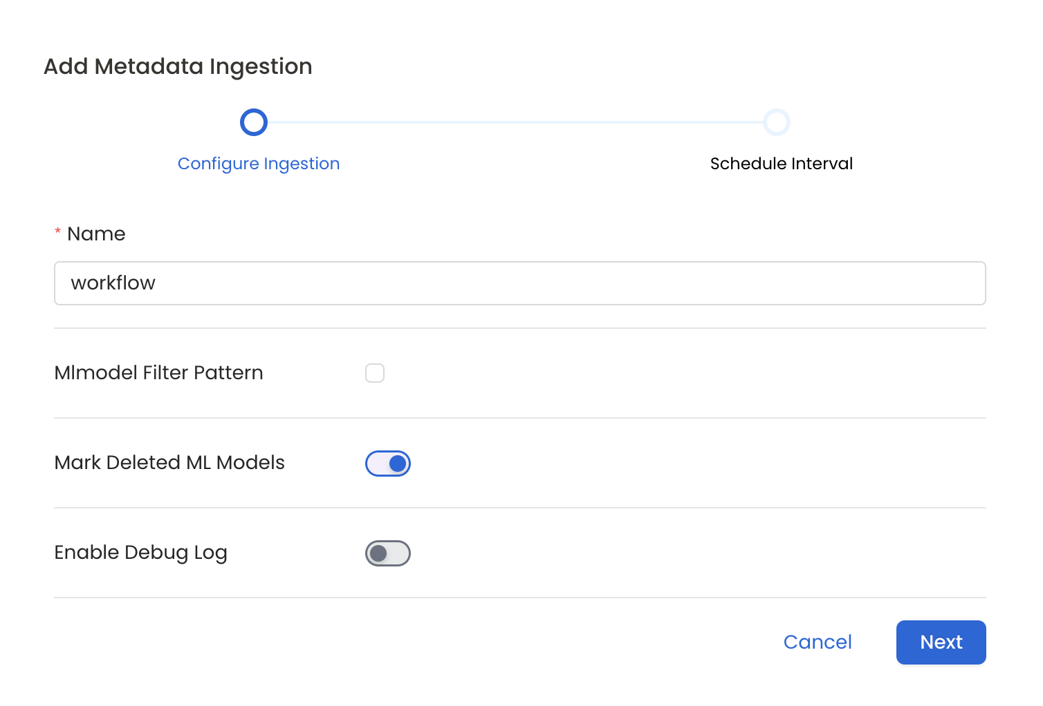Viewport: 1043px width, 706px height.
Task: Disable the Mark Deleted ML Models toggle
Action: click(387, 463)
